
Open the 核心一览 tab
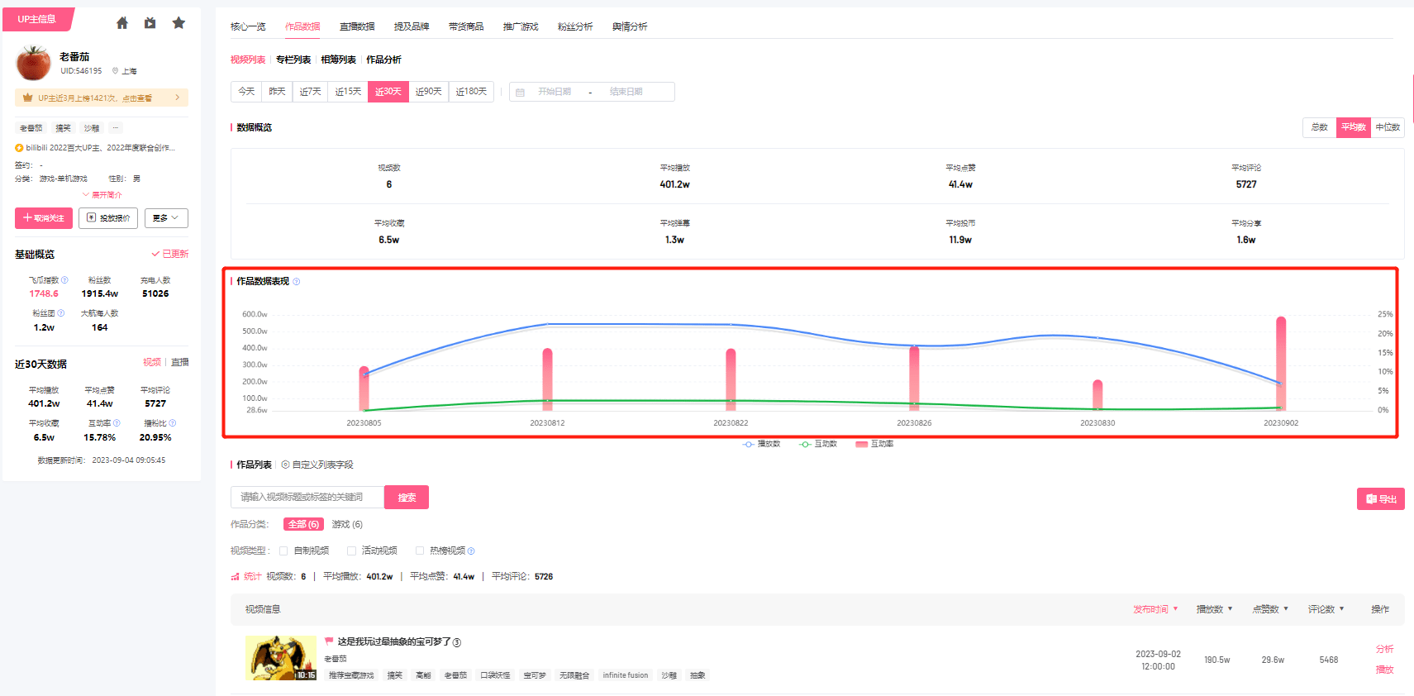[x=248, y=26]
